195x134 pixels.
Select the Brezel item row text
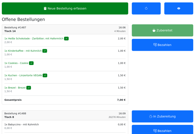15,88
